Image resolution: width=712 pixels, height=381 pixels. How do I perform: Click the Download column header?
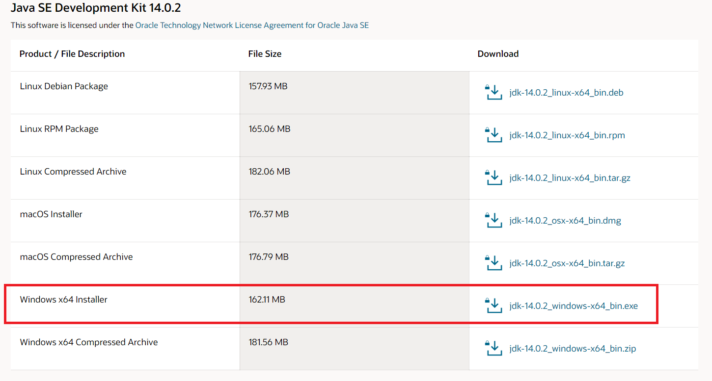pos(498,54)
